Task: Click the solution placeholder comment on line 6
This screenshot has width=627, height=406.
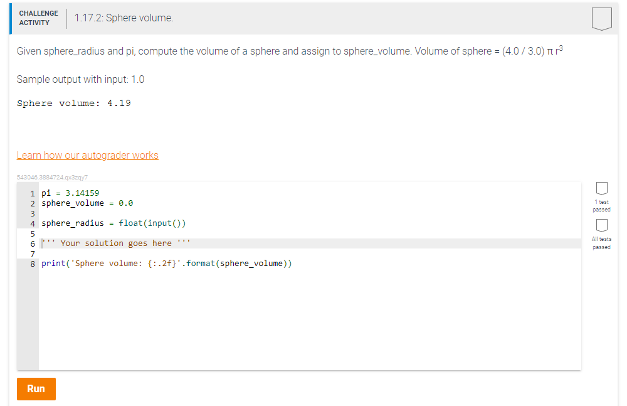Action: coord(115,243)
